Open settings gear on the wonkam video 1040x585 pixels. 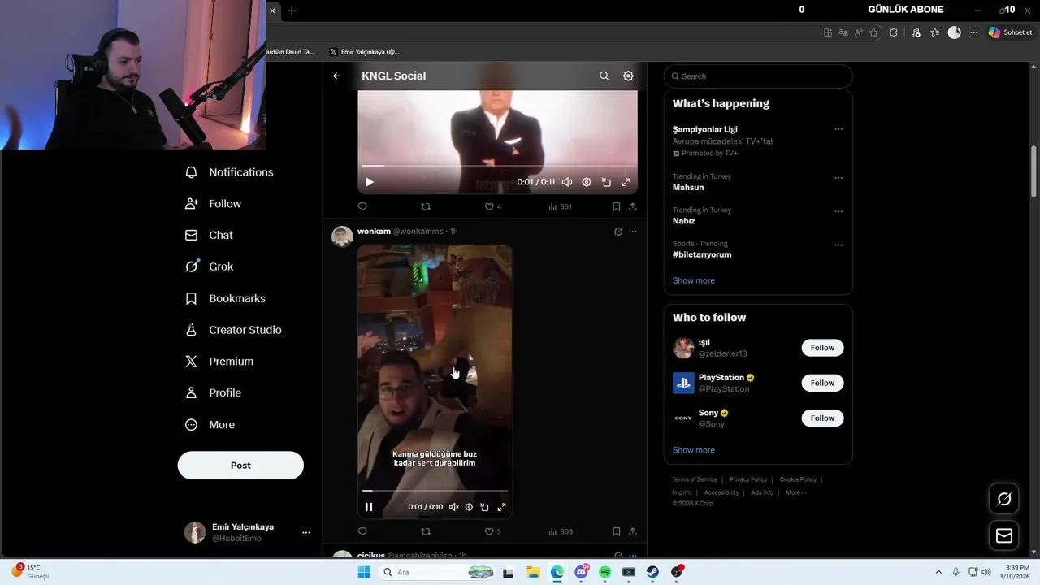469,507
